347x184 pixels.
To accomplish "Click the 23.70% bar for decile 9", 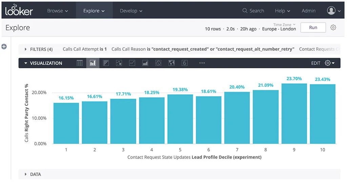I will click(x=294, y=114).
